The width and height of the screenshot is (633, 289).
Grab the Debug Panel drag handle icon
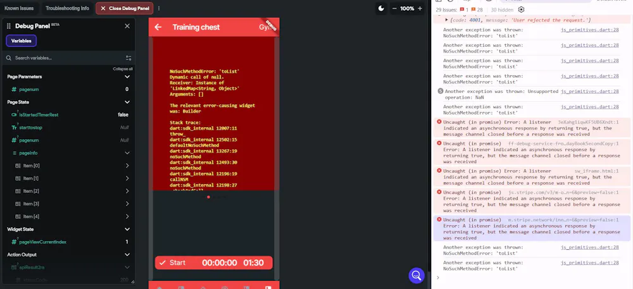point(8,26)
